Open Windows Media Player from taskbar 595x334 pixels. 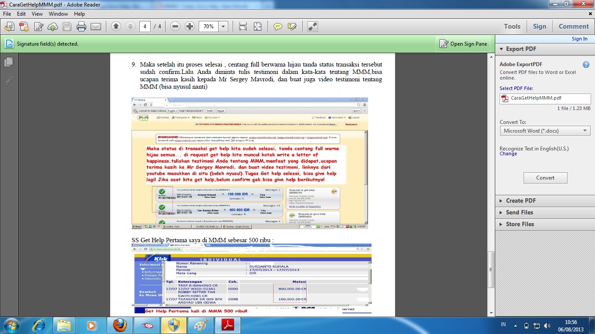click(91, 325)
